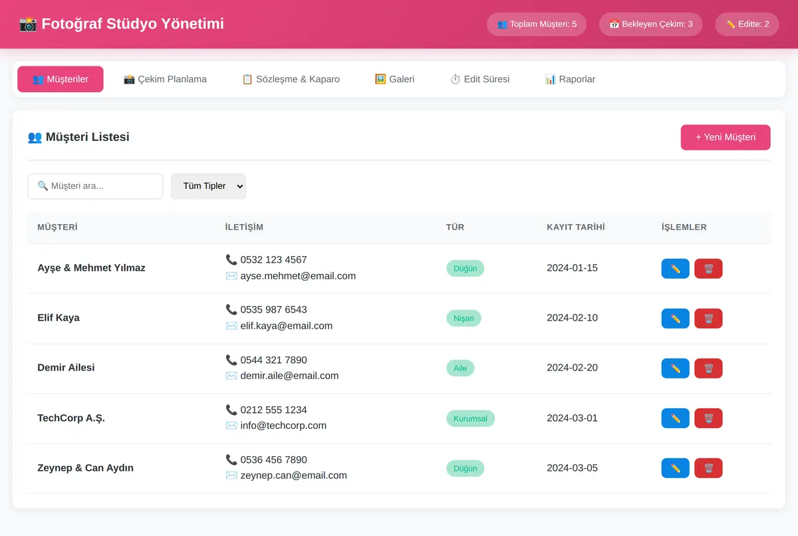The height and width of the screenshot is (536, 798).
Task: View the Raporlar tab
Action: [x=570, y=79]
